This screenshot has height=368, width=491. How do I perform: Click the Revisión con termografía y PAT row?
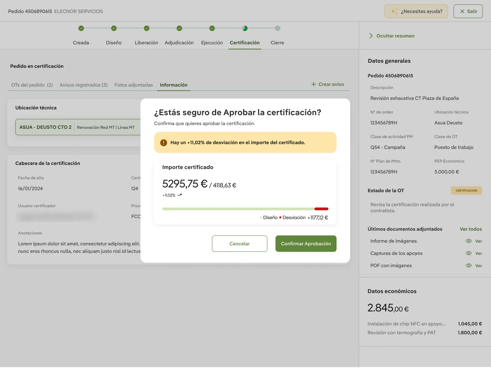click(425, 333)
